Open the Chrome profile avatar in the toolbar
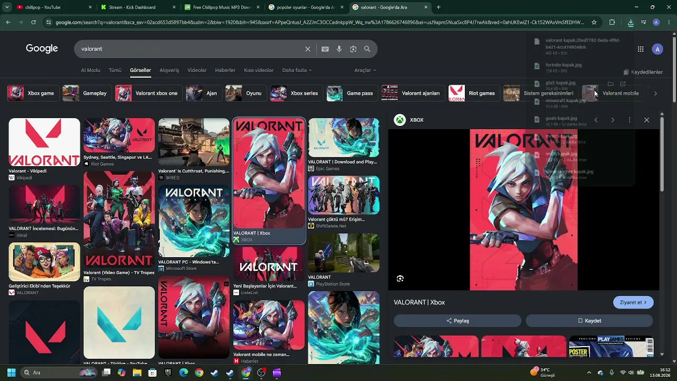The height and width of the screenshot is (381, 677). (656, 22)
